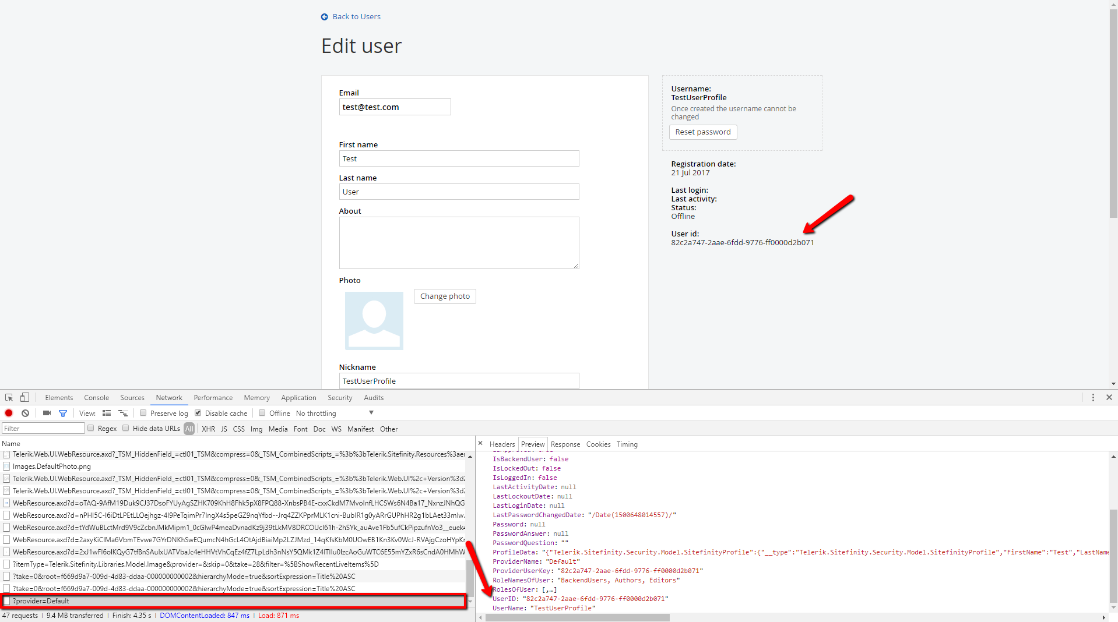This screenshot has width=1118, height=622.
Task: Open the DevTools three-dot menu
Action: [1093, 397]
